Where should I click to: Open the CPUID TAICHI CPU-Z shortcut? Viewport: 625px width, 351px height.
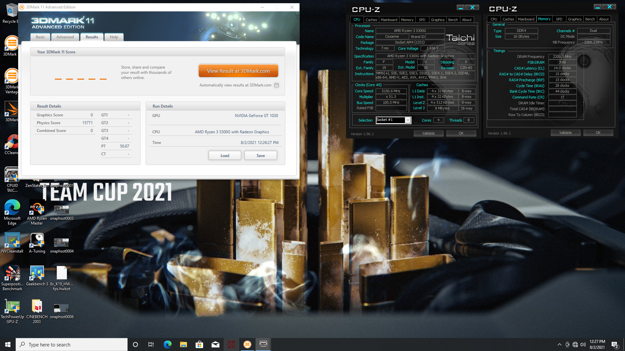coord(12,180)
